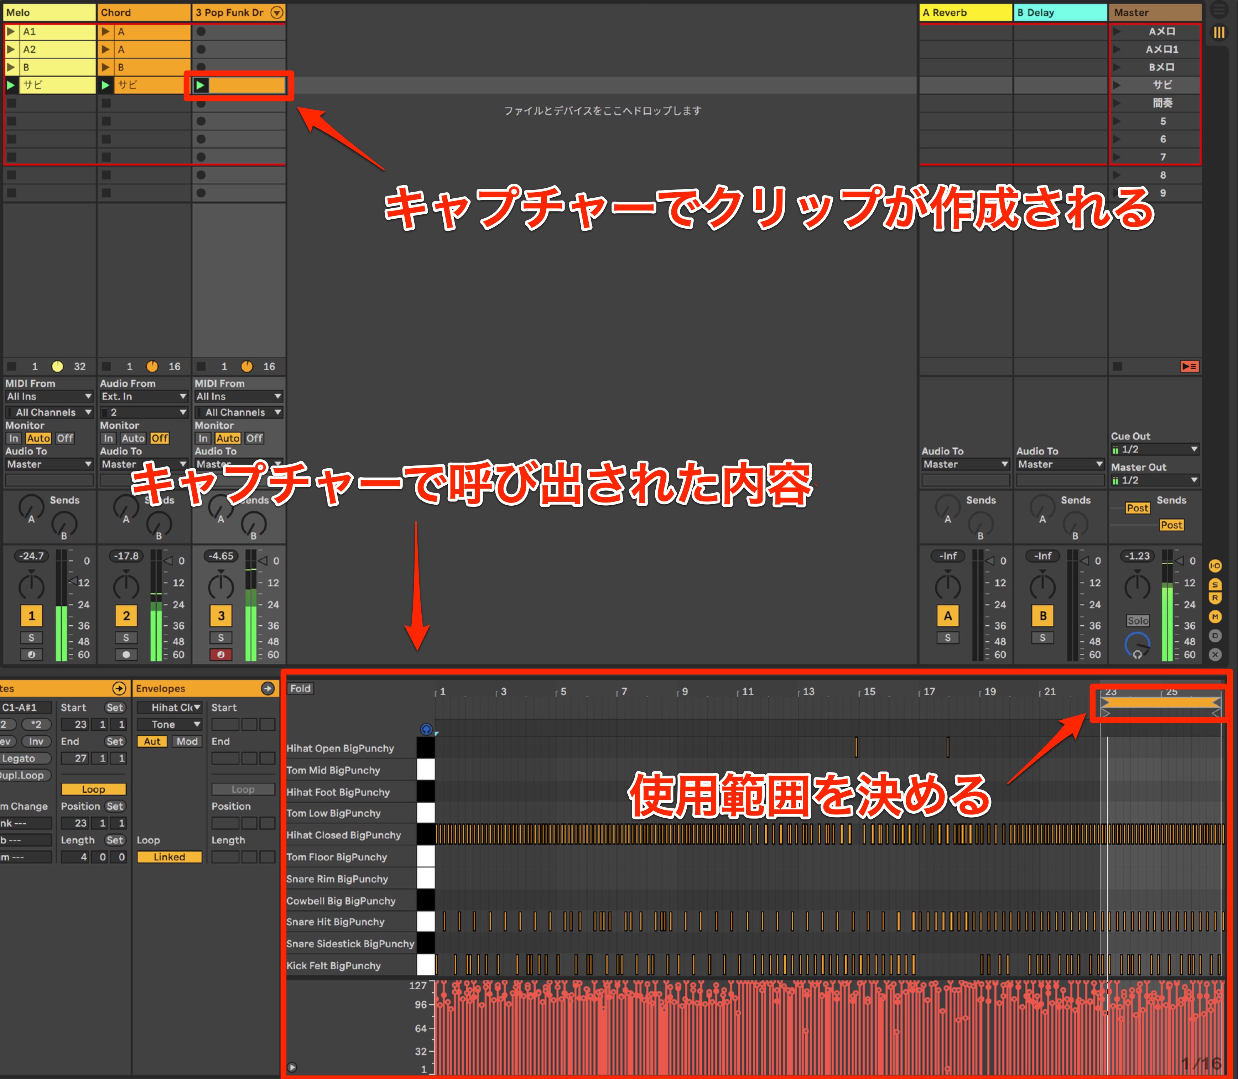The width and height of the screenshot is (1238, 1079).
Task: Open A Reverb Audio To Master dropdown
Action: (965, 464)
